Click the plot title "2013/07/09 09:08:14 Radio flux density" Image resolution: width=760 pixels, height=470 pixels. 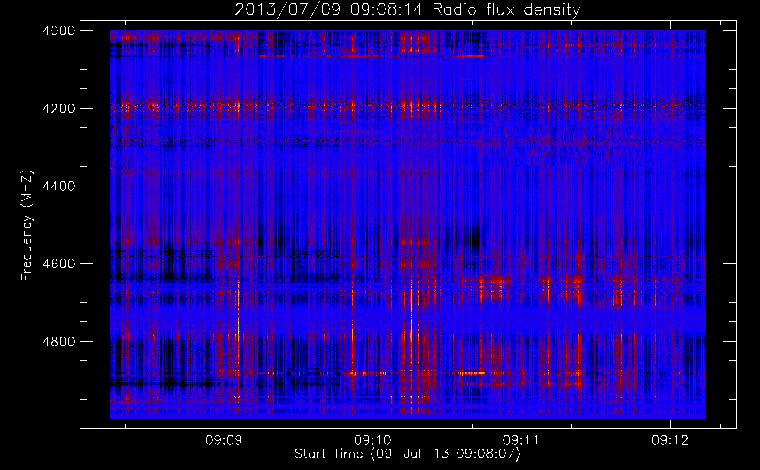point(407,10)
